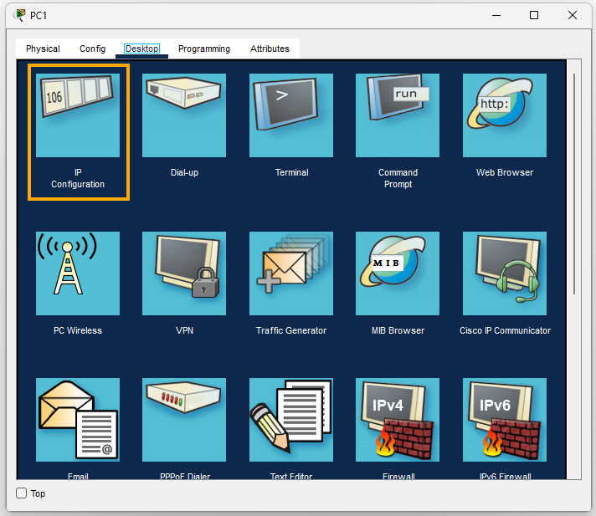The image size is (596, 516).
Task: Click the 'Cisco IP Communicator' label text
Action: coord(505,330)
